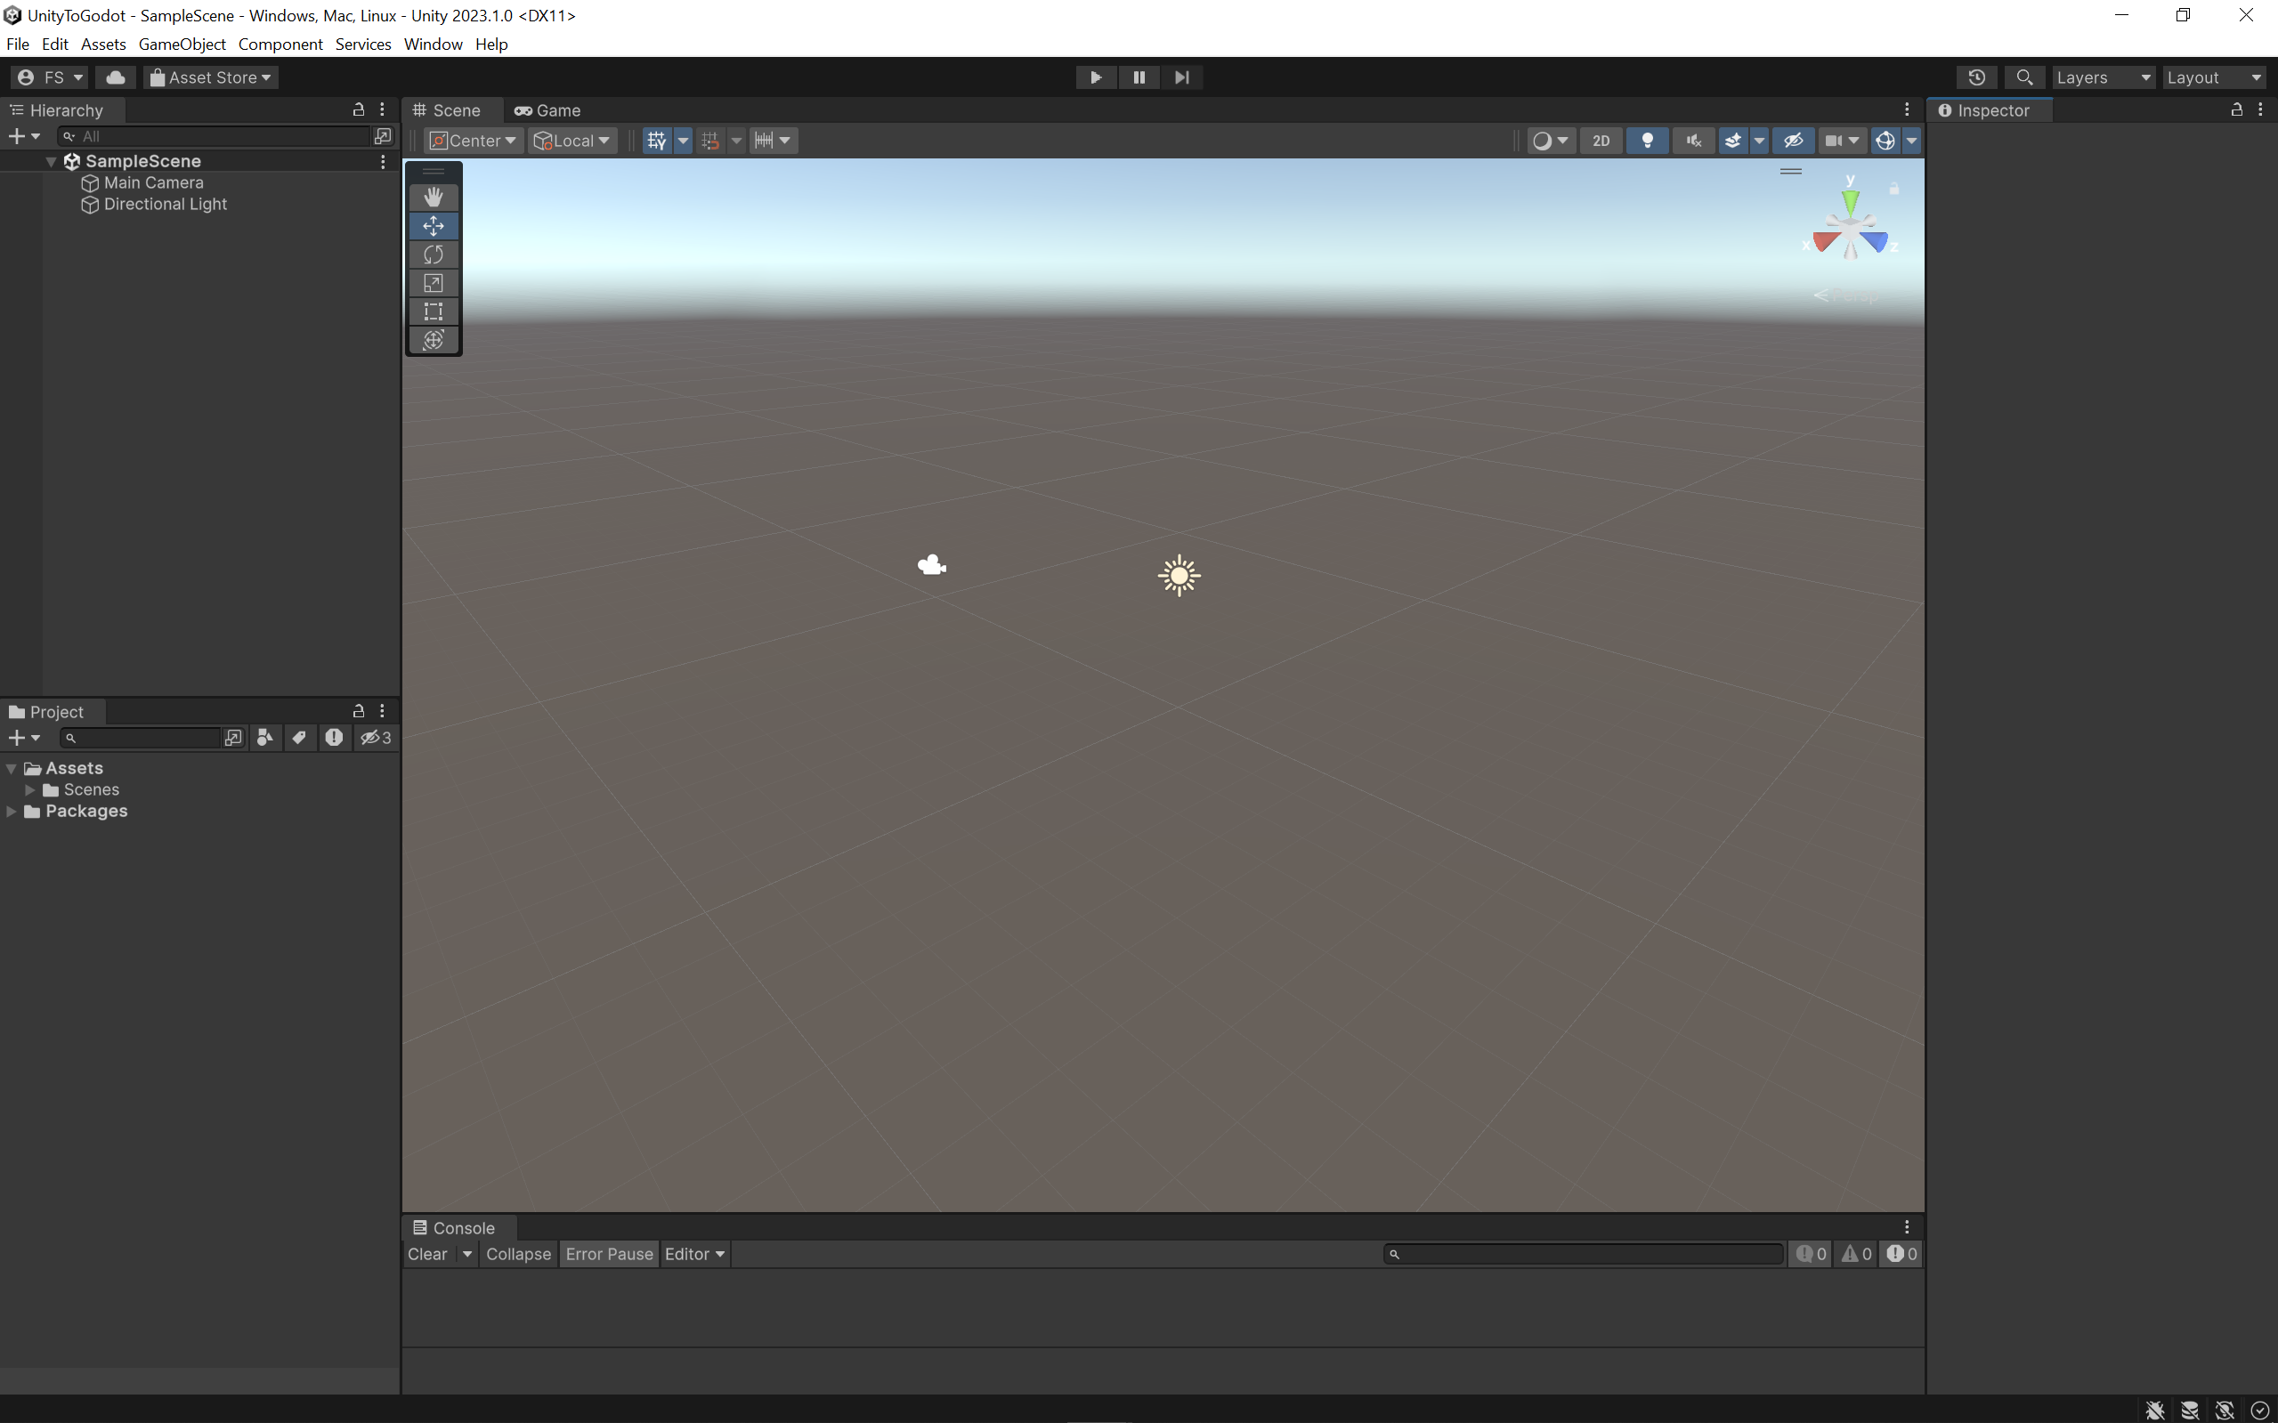The width and height of the screenshot is (2278, 1423).
Task: Click the Hierarchy search field
Action: [x=221, y=136]
